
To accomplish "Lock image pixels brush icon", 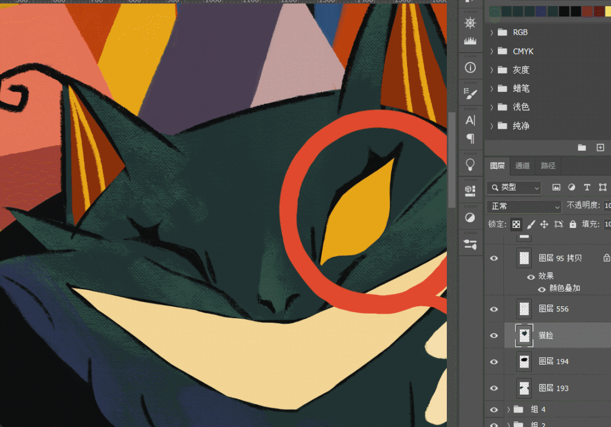I will click(x=531, y=224).
